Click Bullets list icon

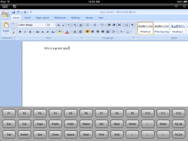(x=87, y=25)
